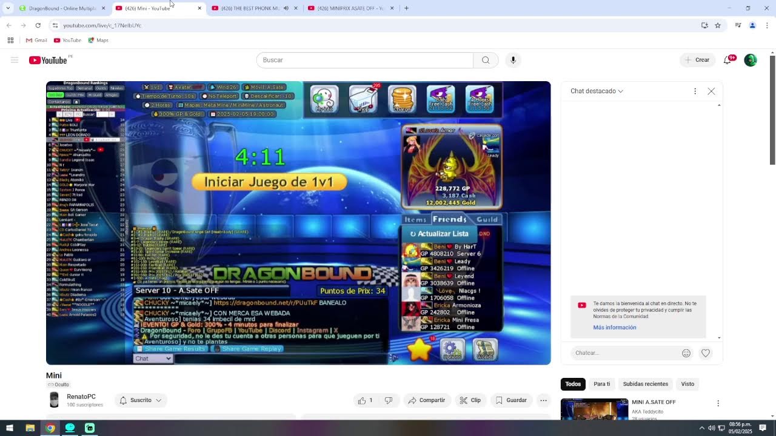The width and height of the screenshot is (776, 436).
Task: Bookmark this page with the star icon
Action: coord(718,25)
